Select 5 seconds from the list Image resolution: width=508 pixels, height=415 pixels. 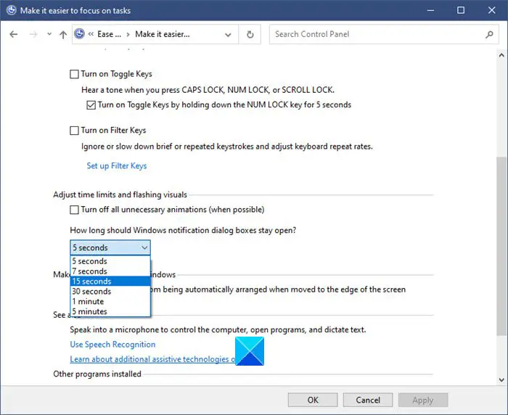click(110, 261)
